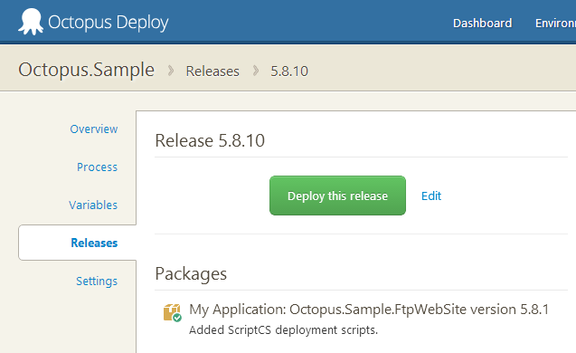Click the 5.8.10 breadcrumb item
576x353 pixels.
[x=289, y=71]
